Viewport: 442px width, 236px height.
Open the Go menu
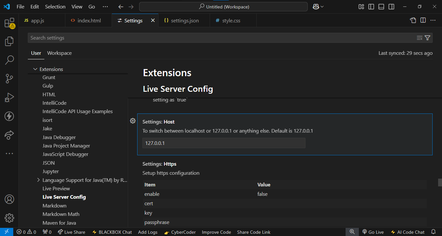pyautogui.click(x=92, y=6)
